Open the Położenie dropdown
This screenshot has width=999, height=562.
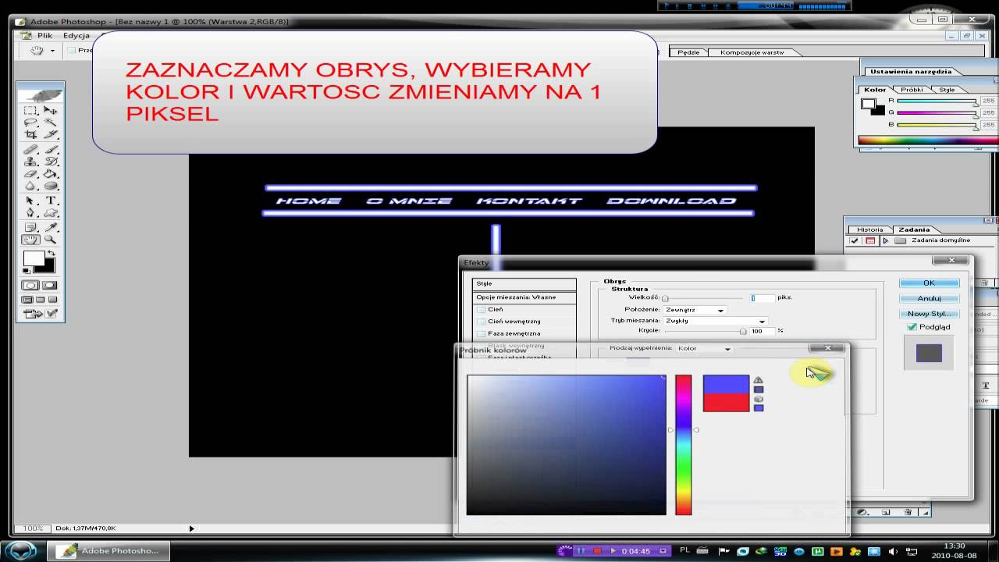click(695, 310)
